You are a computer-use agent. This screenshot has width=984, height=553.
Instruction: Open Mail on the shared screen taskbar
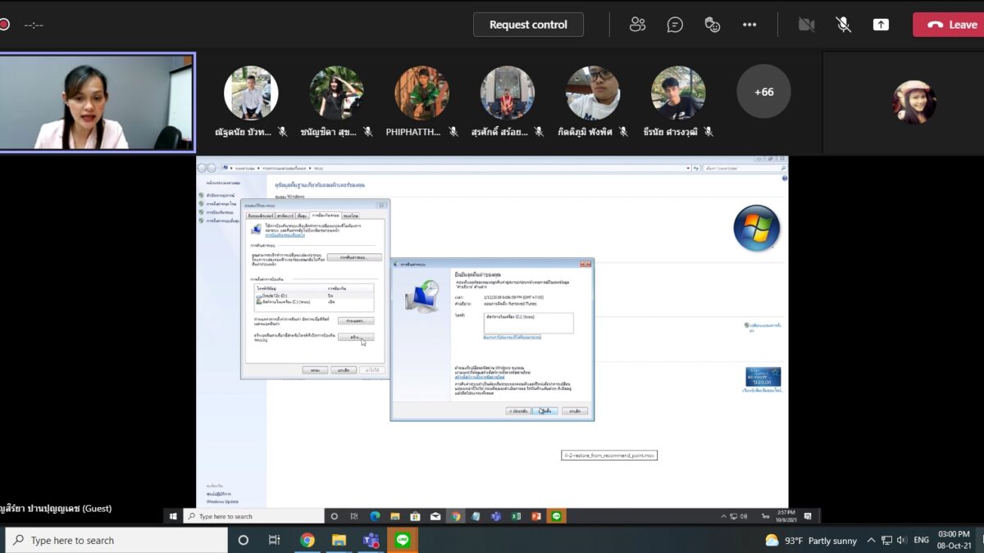pos(435,516)
